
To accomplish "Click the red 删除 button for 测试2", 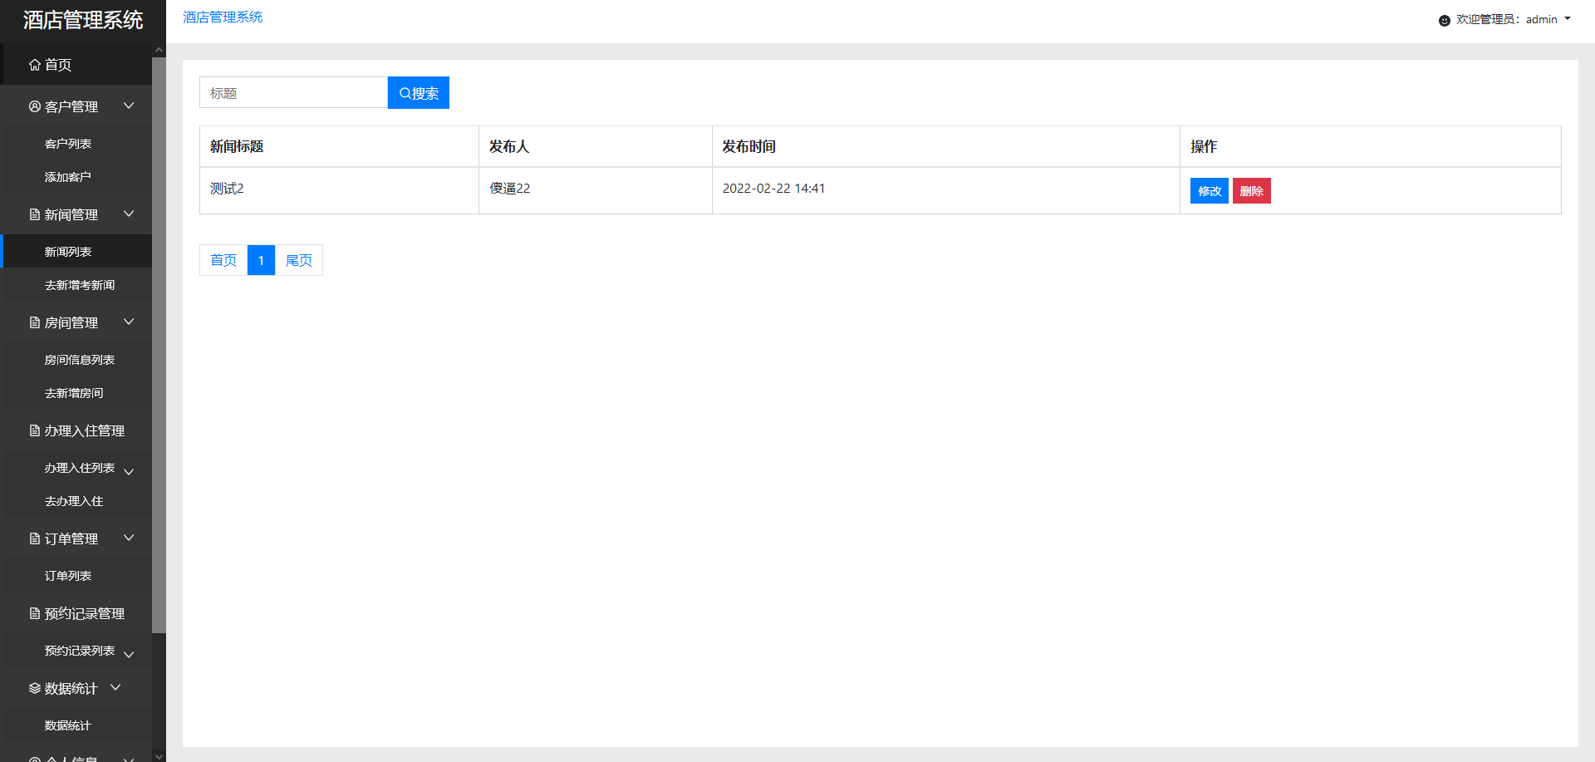I will [x=1251, y=191].
